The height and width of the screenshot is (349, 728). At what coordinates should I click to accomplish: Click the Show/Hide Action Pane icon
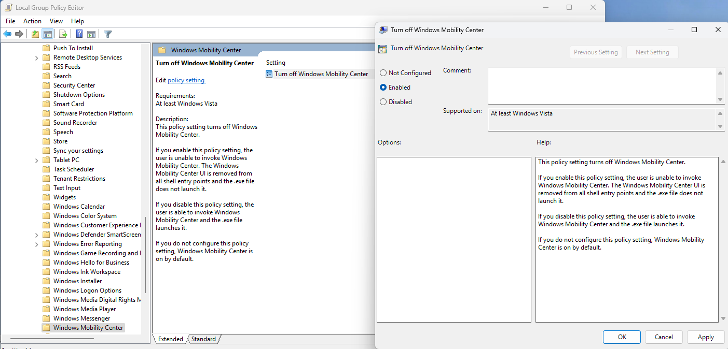click(91, 34)
